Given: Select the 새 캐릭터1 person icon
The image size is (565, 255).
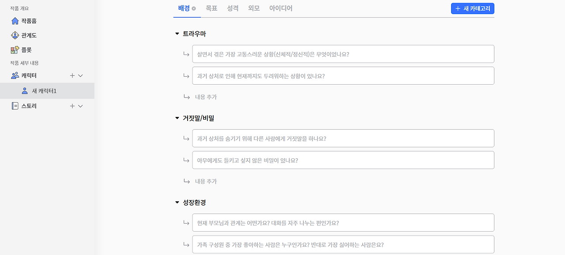Looking at the screenshot, I should (25, 91).
